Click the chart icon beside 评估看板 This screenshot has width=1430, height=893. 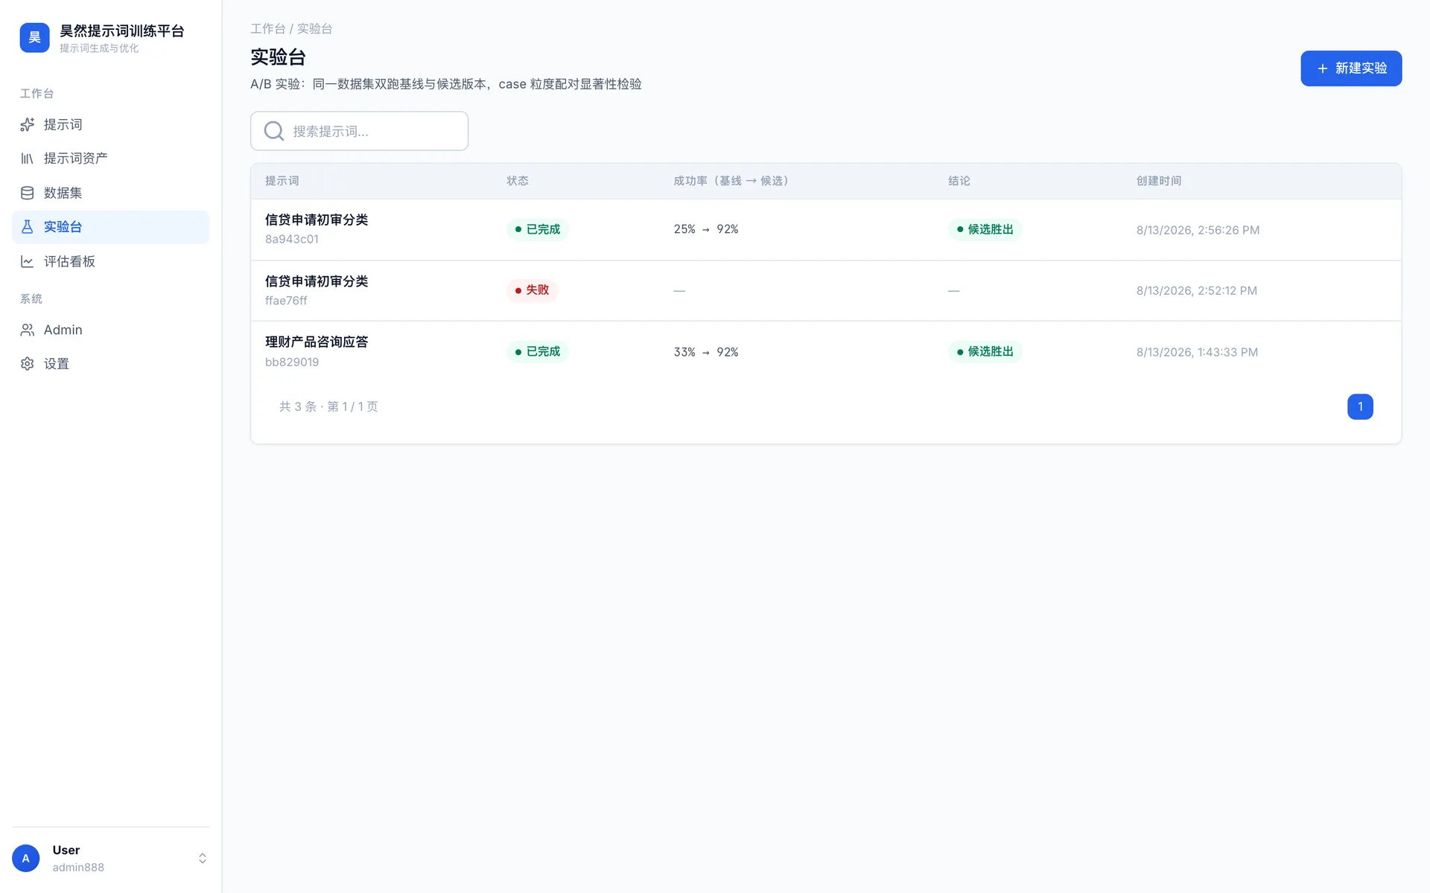(x=28, y=261)
